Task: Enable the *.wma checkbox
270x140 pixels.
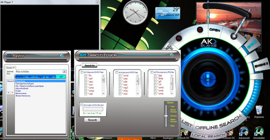Action: (120, 75)
